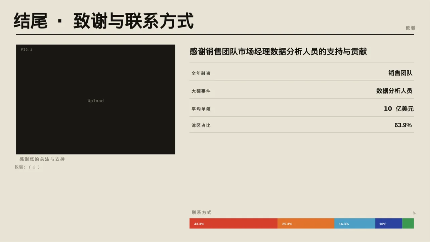Click the caption 感谢您的关注与支持

point(42,159)
